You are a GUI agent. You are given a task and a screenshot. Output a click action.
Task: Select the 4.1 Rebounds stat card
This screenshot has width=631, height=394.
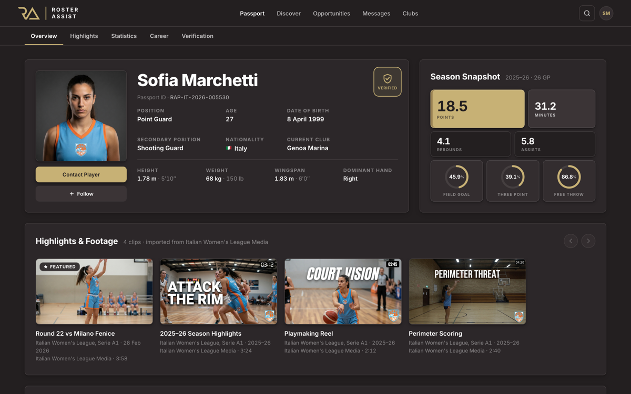pyautogui.click(x=471, y=144)
